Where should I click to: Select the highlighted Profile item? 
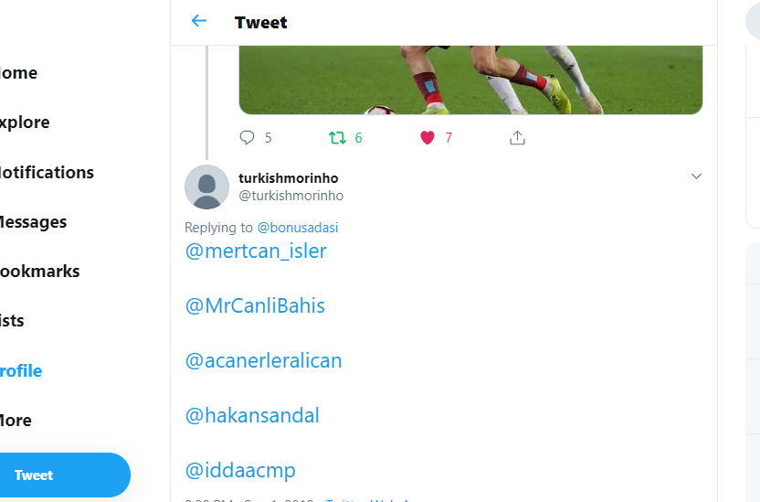click(21, 371)
